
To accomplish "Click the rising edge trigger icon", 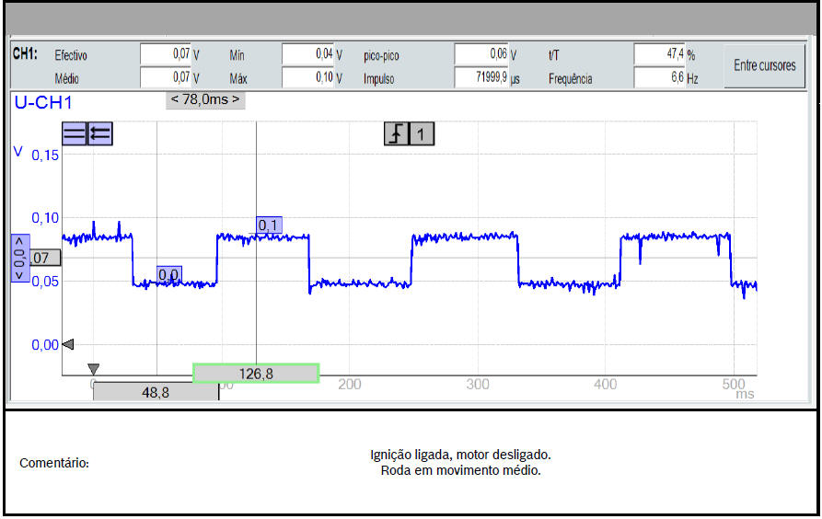I will coord(396,134).
